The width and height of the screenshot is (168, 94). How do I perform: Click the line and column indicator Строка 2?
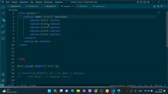tap(117, 85)
